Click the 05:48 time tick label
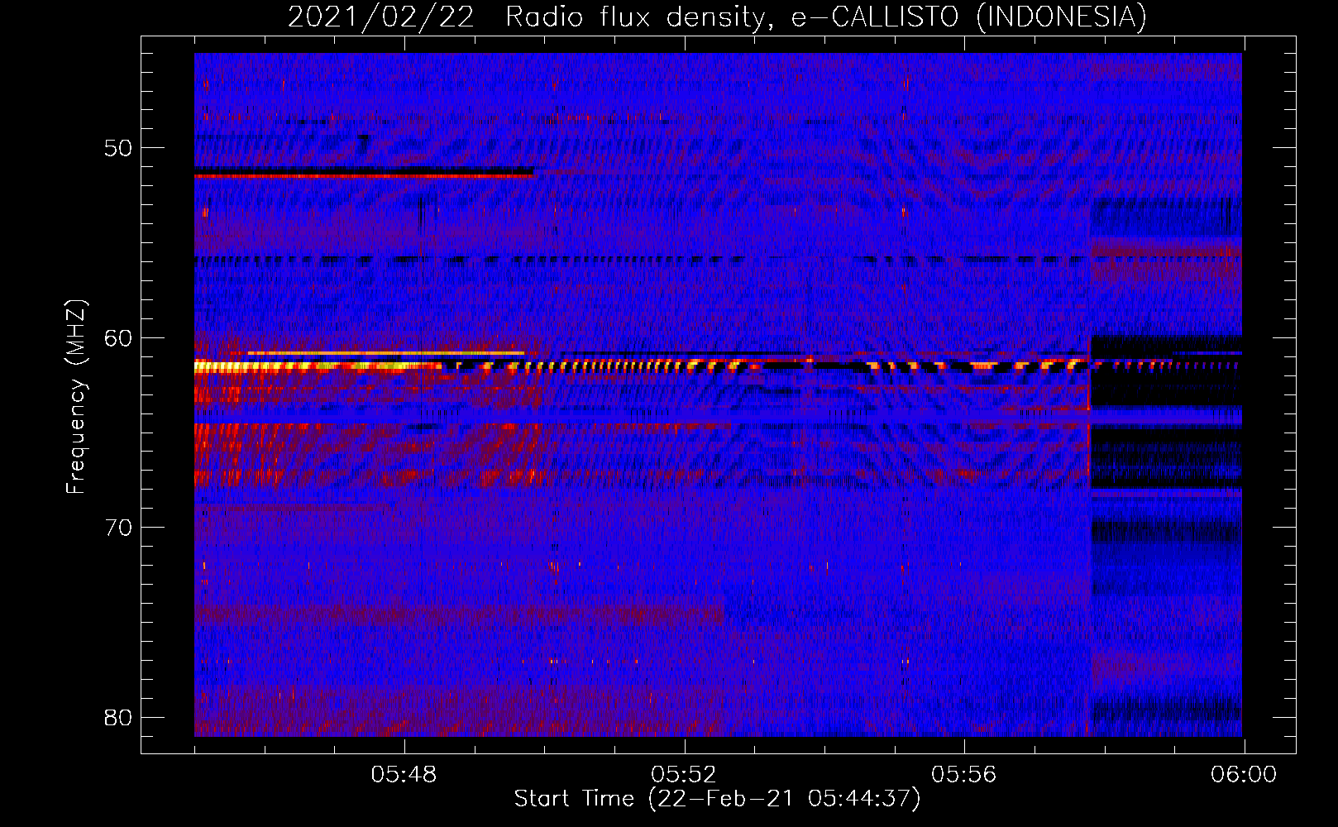 [404, 775]
